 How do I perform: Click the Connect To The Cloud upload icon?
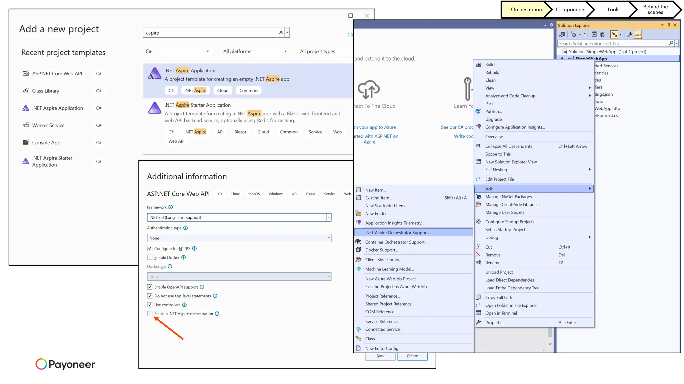click(369, 89)
